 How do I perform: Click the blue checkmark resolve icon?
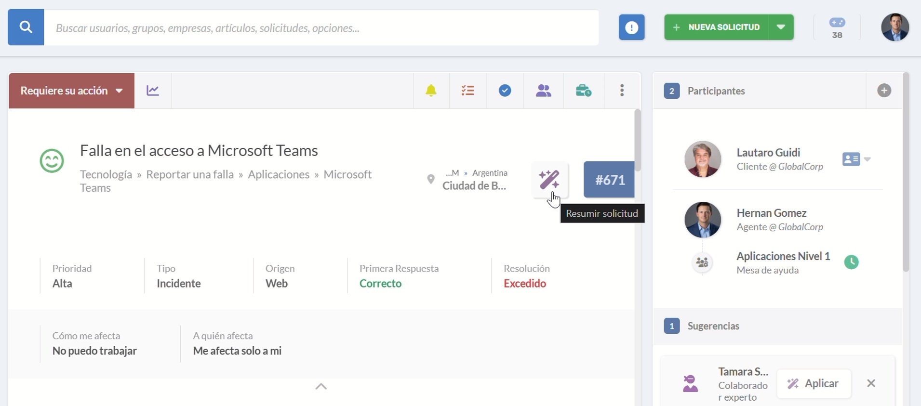pos(505,91)
